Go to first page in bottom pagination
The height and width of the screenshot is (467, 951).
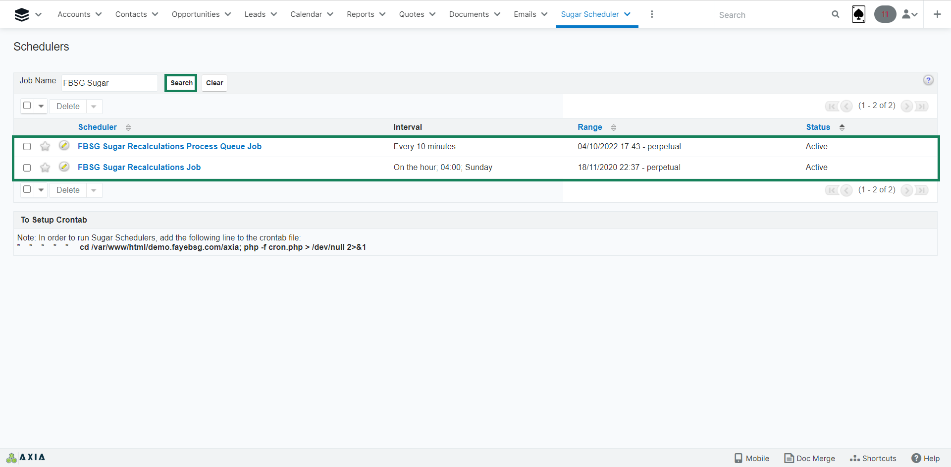[832, 190]
